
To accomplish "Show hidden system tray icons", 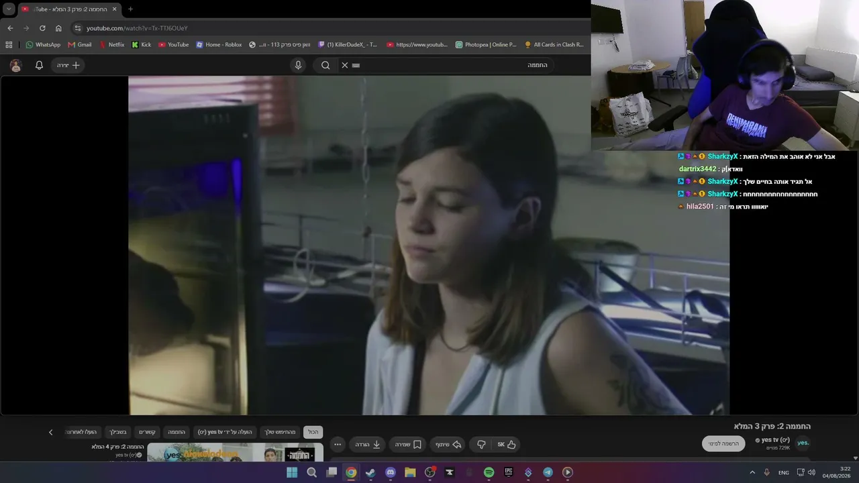I will pos(752,472).
